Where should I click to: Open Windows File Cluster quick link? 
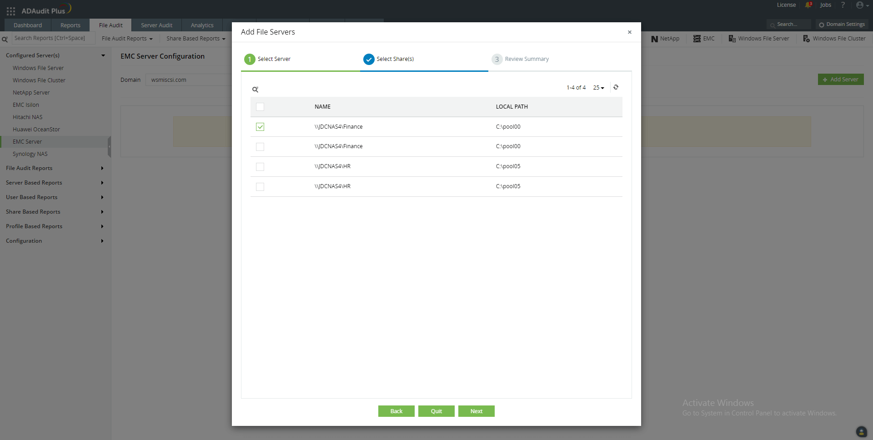(x=834, y=39)
